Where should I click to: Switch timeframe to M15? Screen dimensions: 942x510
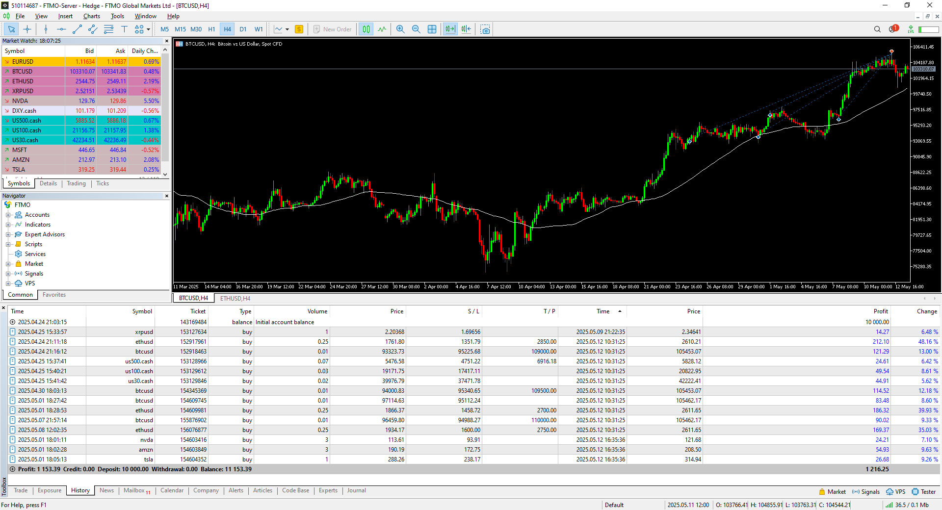[180, 29]
